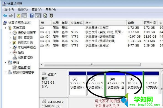163x108 pixels.
Task: Open the 帮助(H) menu
Action: (51, 10)
